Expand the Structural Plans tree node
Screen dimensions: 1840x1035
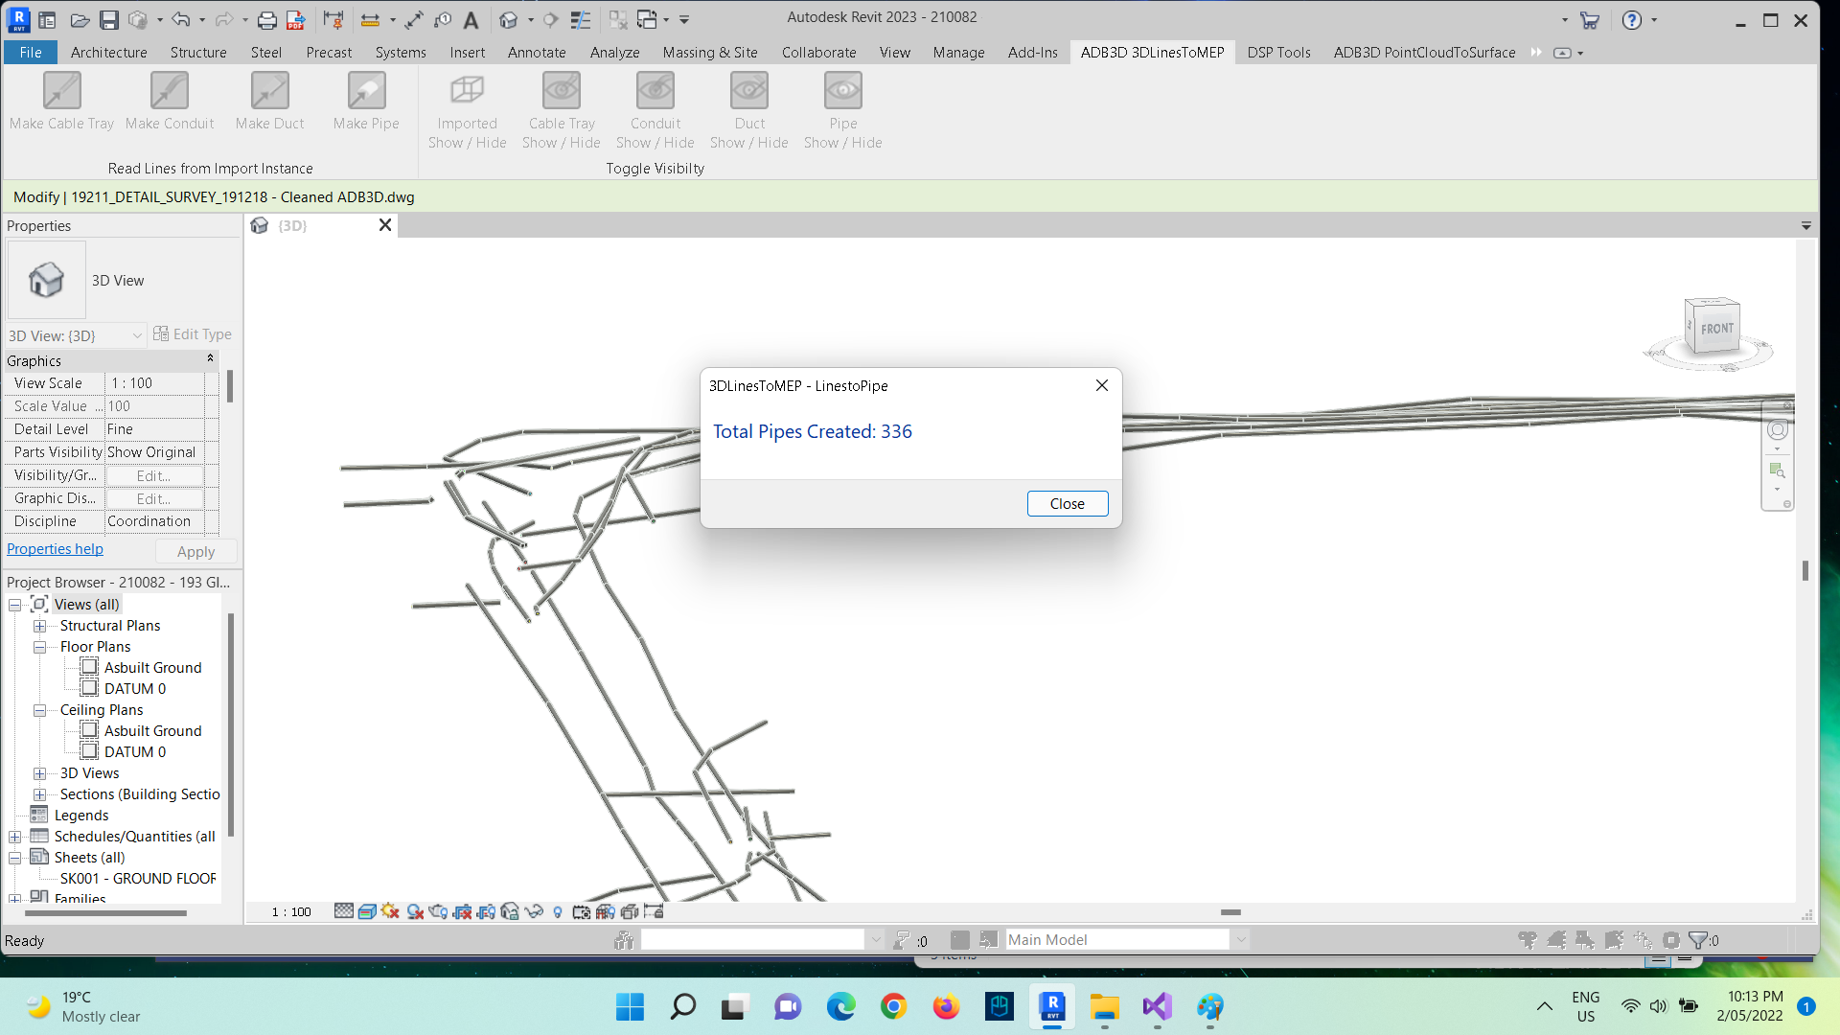40,626
